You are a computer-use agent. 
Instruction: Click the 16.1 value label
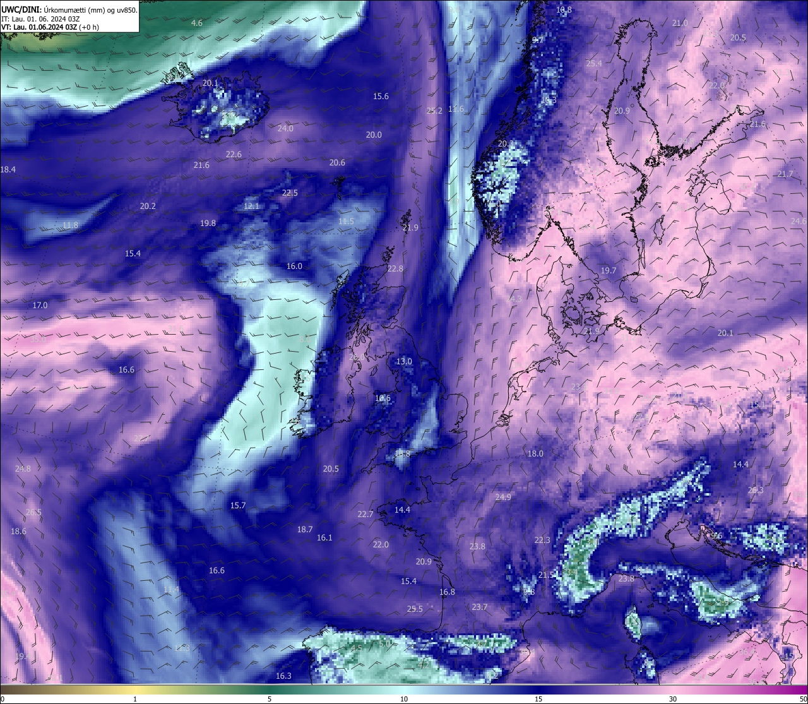coord(324,537)
